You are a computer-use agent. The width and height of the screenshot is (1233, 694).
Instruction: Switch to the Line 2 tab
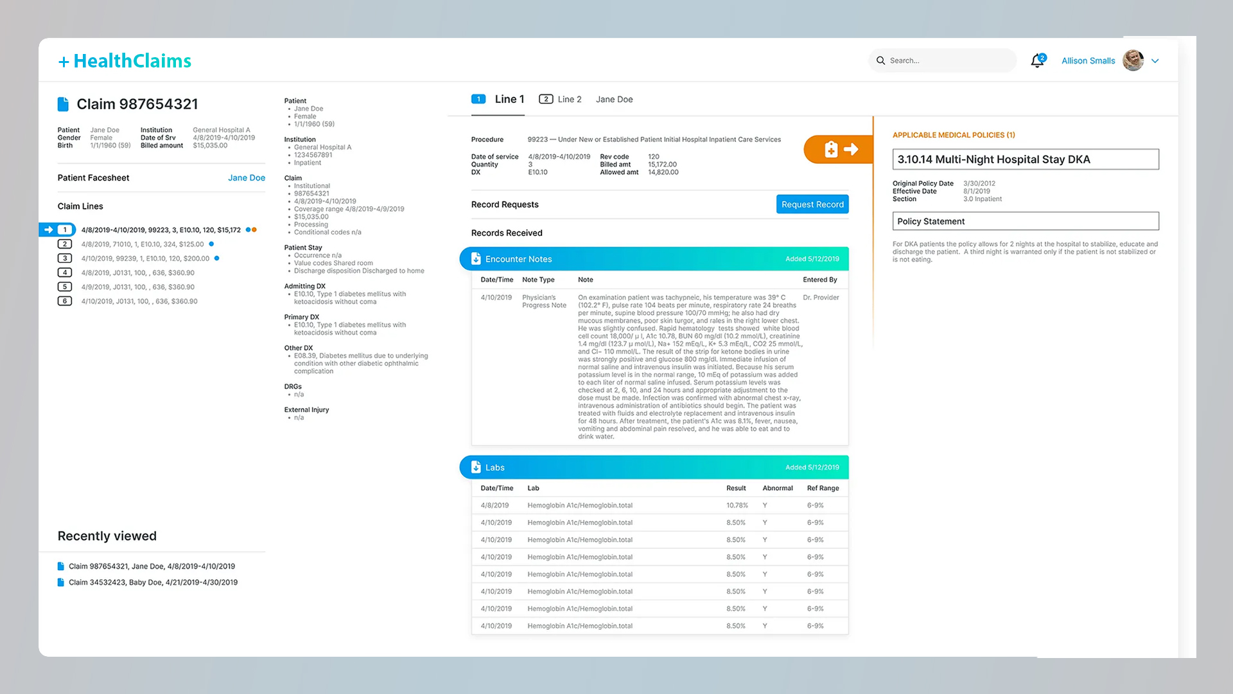coord(560,99)
